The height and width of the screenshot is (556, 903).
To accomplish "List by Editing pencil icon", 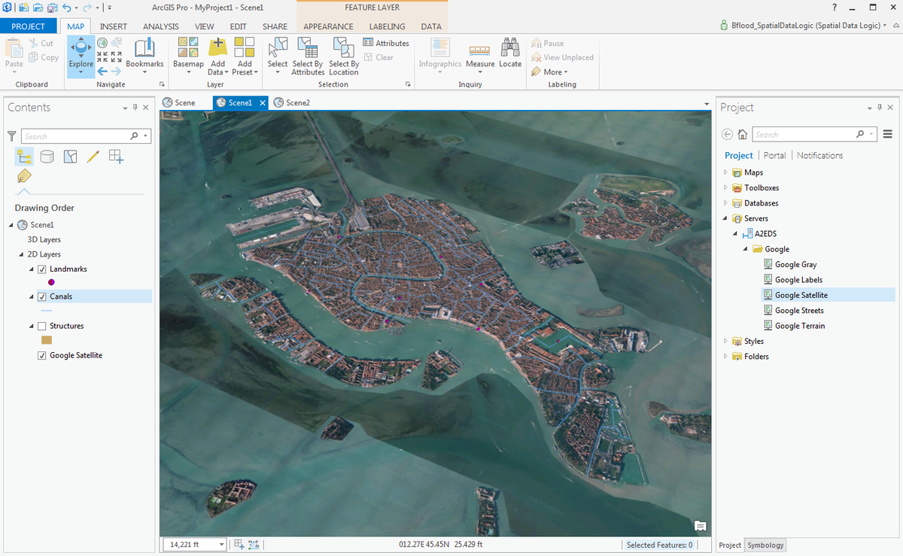I will (93, 156).
